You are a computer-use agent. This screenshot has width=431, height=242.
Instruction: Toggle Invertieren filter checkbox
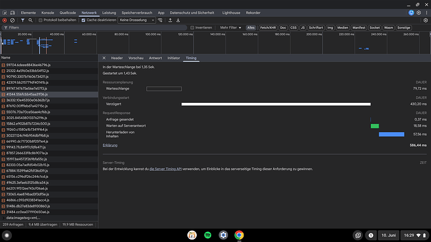(192, 27)
